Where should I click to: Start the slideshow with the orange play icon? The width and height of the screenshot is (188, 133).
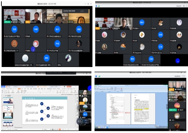click(59, 129)
